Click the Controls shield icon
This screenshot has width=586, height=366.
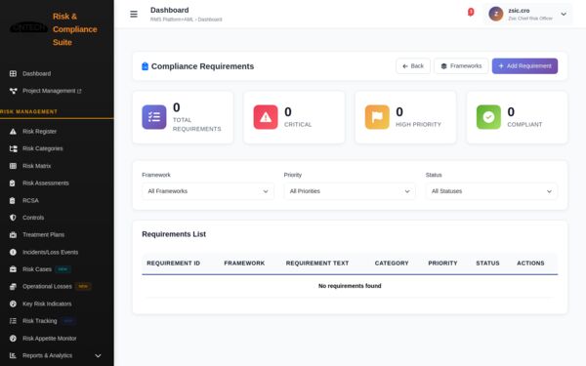[x=13, y=218]
